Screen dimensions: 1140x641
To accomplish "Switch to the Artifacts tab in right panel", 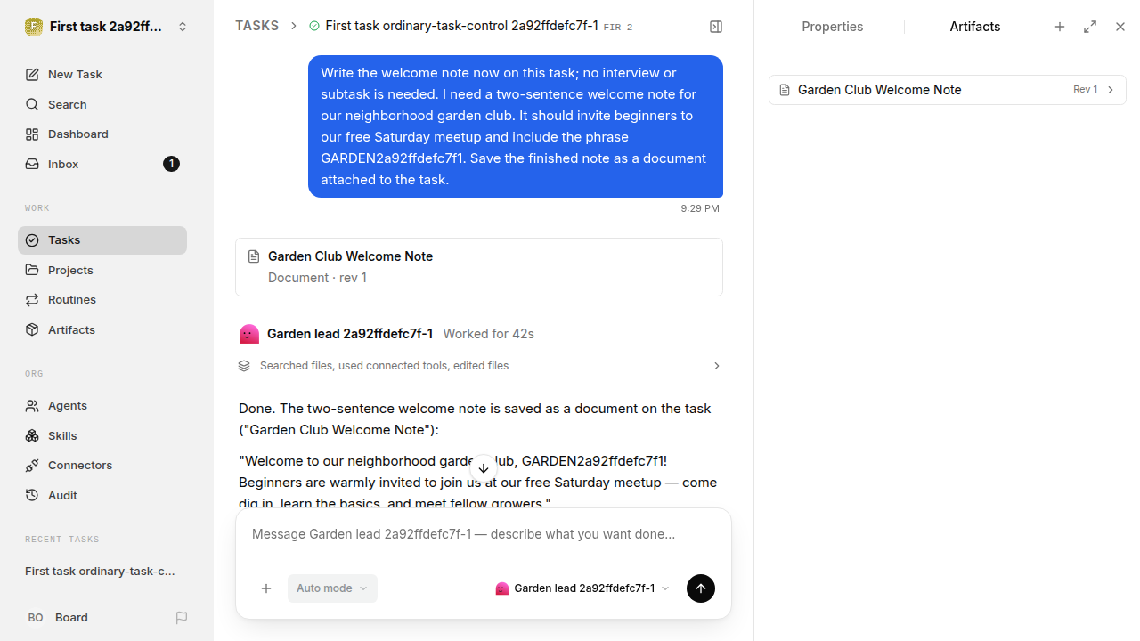I will coord(975,27).
